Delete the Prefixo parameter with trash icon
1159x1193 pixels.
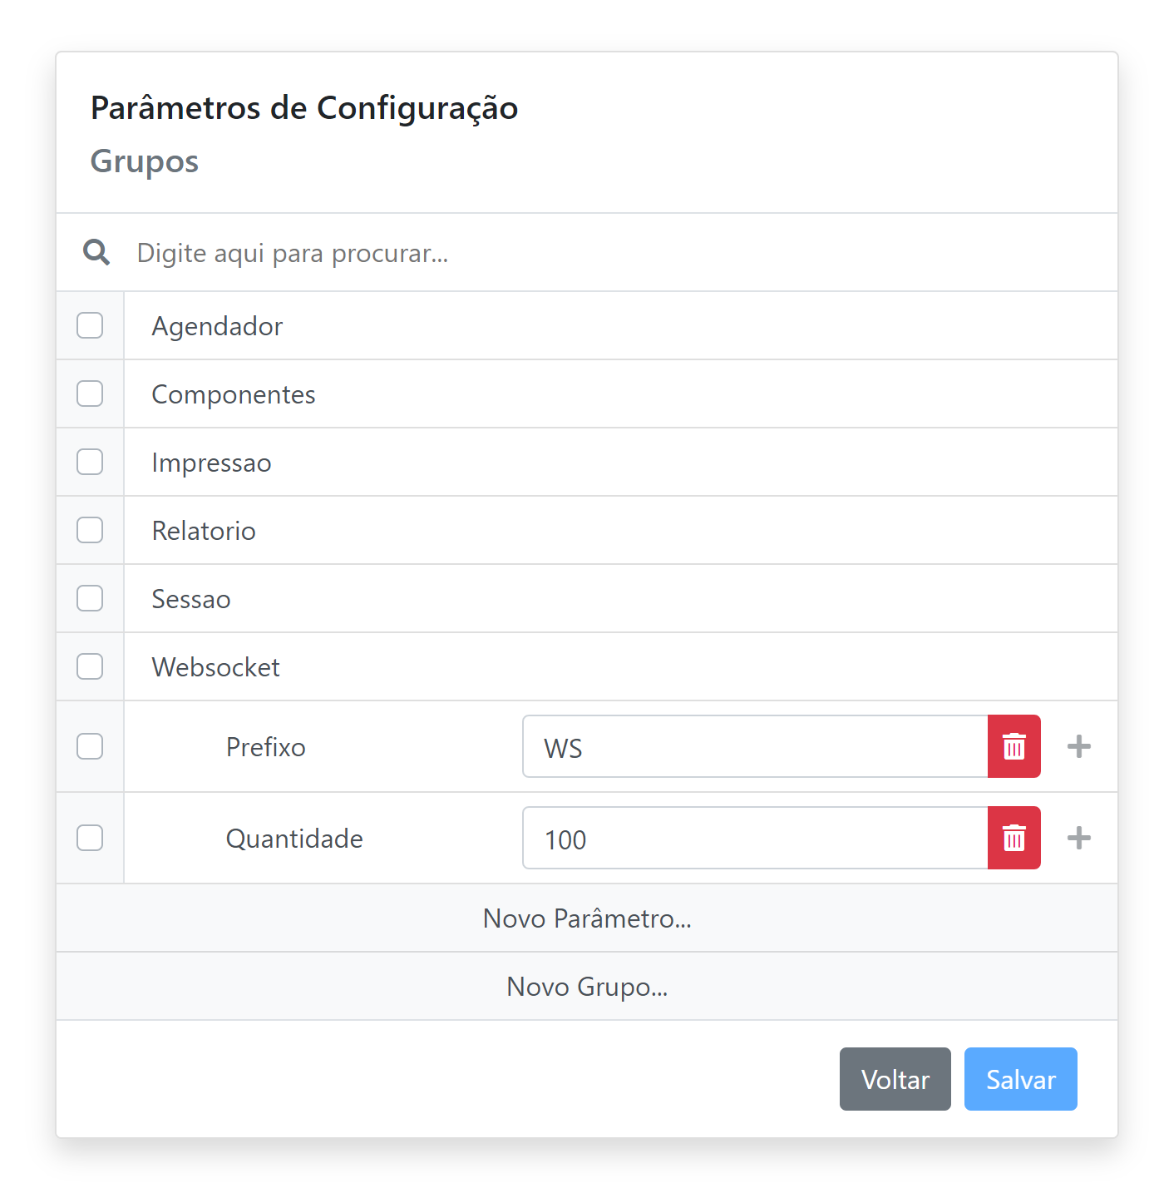click(1014, 746)
